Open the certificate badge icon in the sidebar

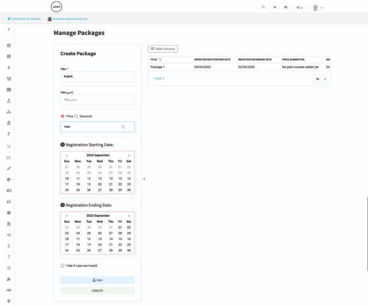click(9, 213)
